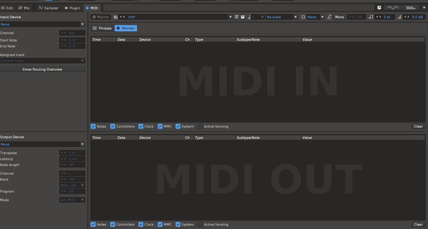Open the Output Device dropdown
This screenshot has width=428, height=229.
click(x=42, y=144)
